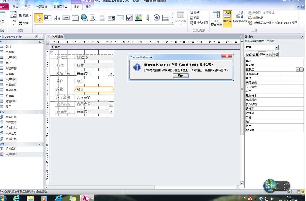306x201 pixels.
Task: Insert a logo with 徽标
Action: (195, 13)
